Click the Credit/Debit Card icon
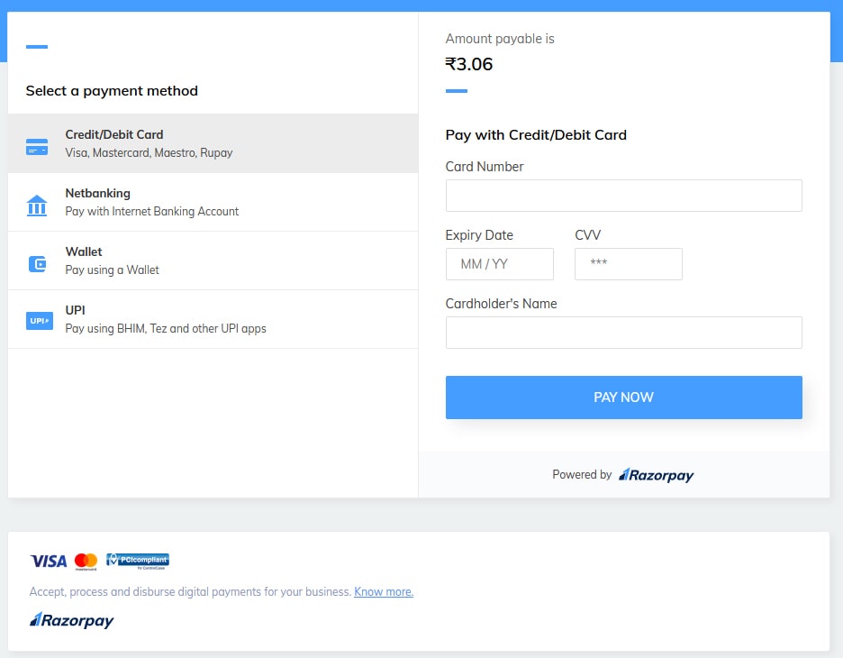Viewport: 843px width, 658px height. tap(37, 145)
